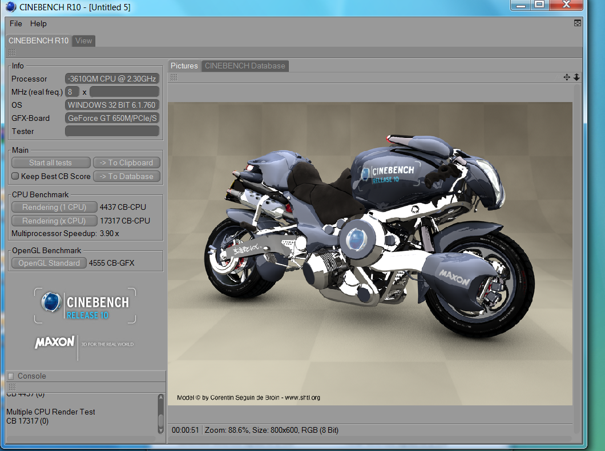Minimize the CINEBENCH window
Screen dimensions: 605x451
[521, 5]
